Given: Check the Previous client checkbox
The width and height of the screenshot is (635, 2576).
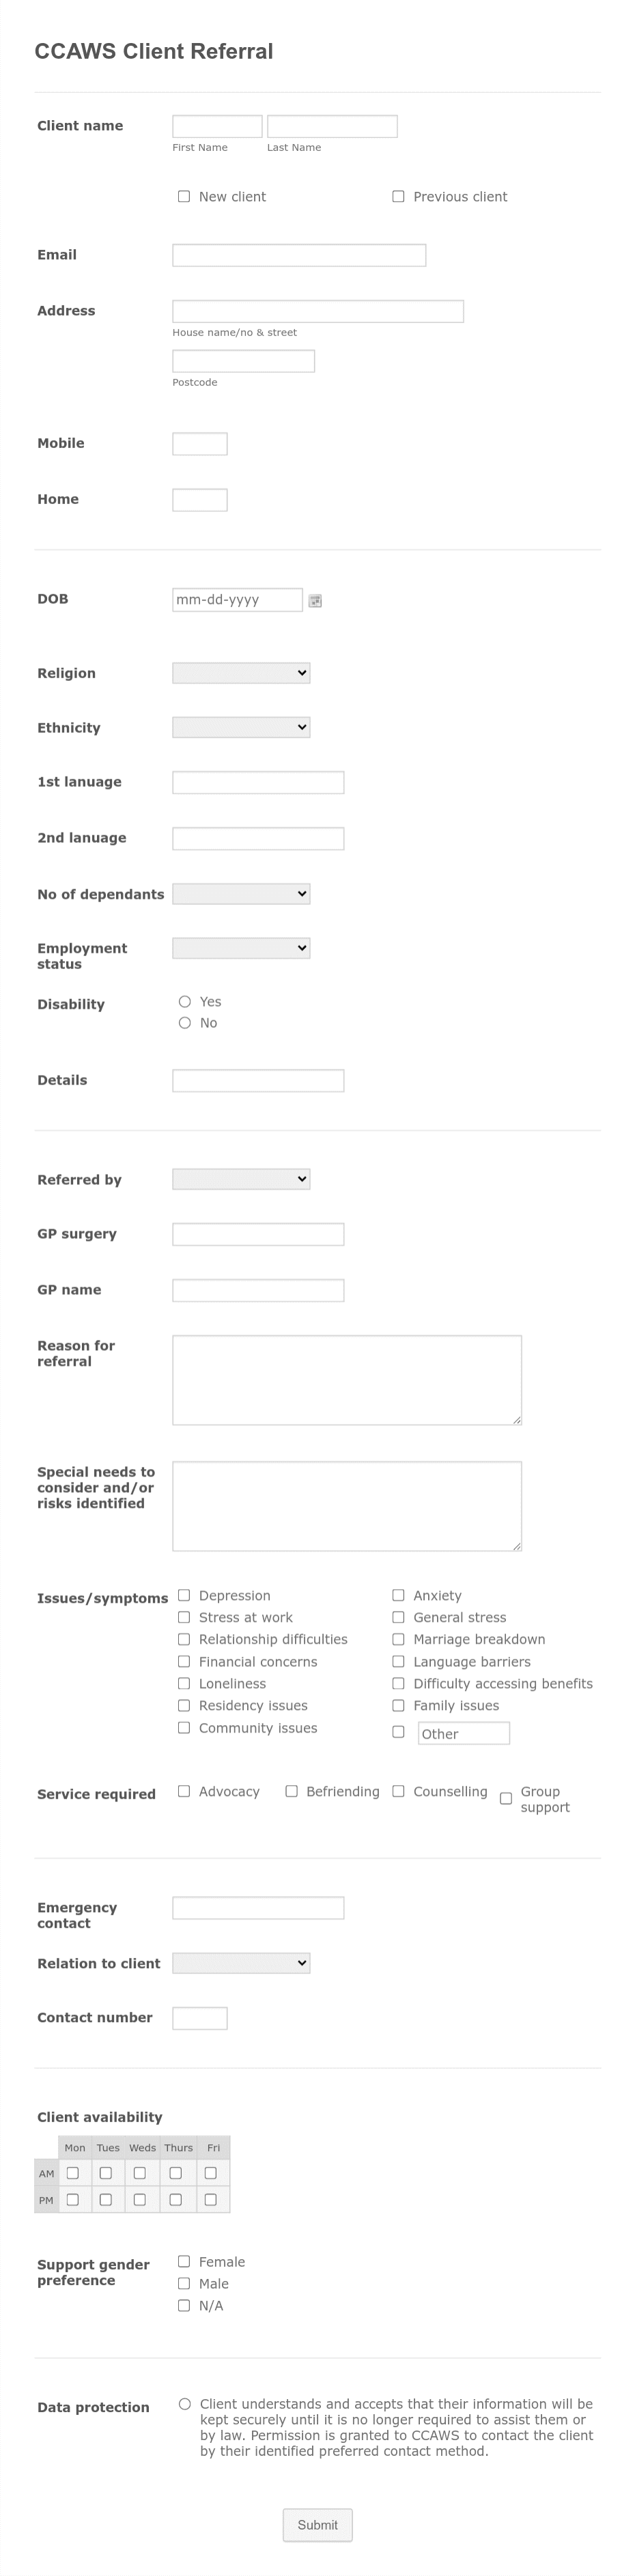Looking at the screenshot, I should click(x=398, y=196).
